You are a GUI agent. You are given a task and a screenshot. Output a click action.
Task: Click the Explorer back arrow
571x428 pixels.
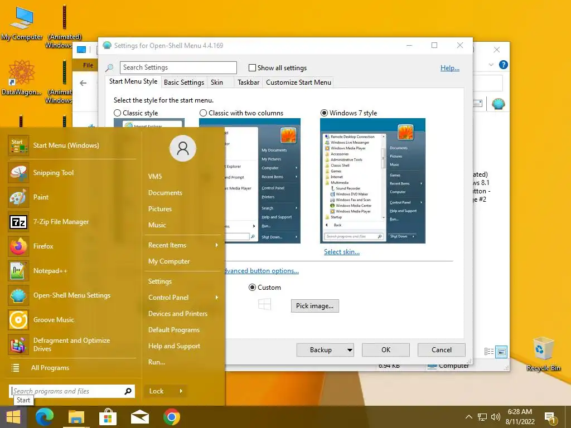coord(83,84)
